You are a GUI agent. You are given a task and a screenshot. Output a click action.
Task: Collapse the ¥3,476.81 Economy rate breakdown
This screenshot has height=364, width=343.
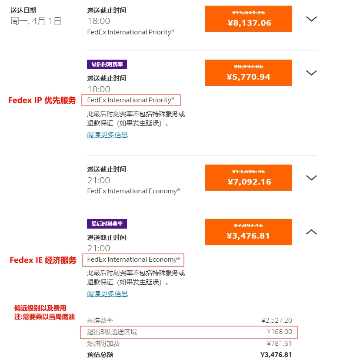(x=311, y=232)
